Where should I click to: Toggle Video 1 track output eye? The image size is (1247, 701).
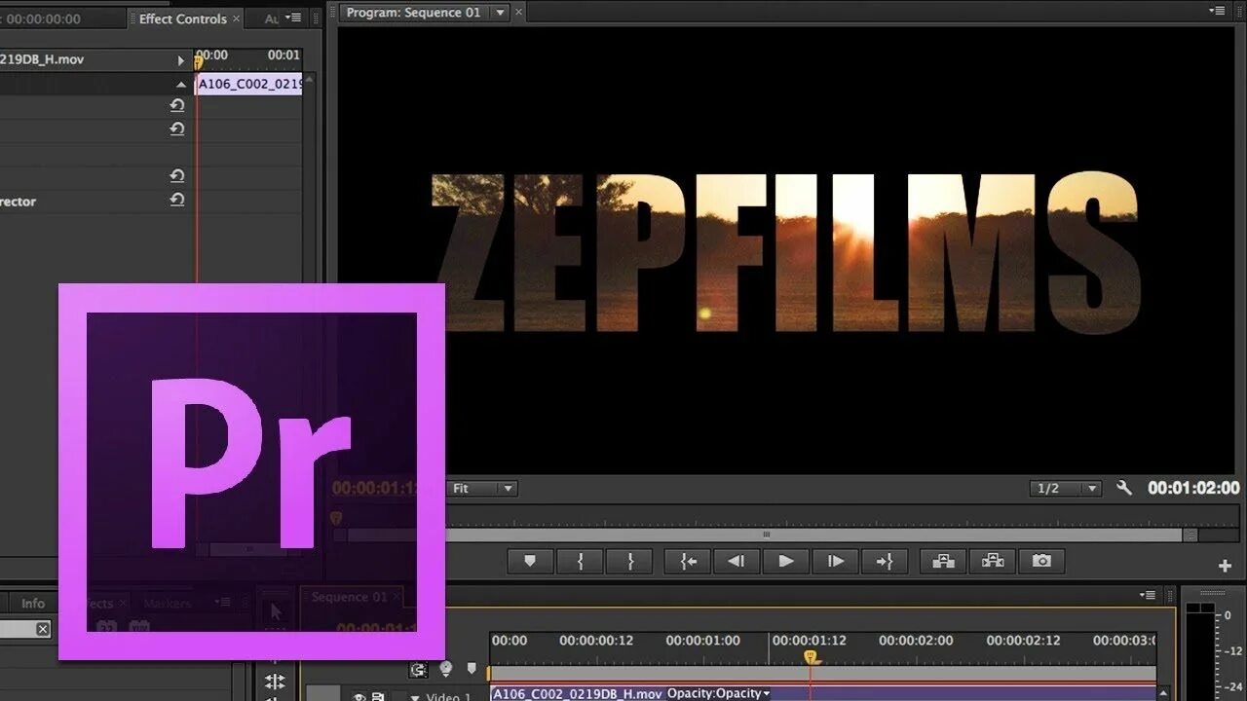click(359, 696)
